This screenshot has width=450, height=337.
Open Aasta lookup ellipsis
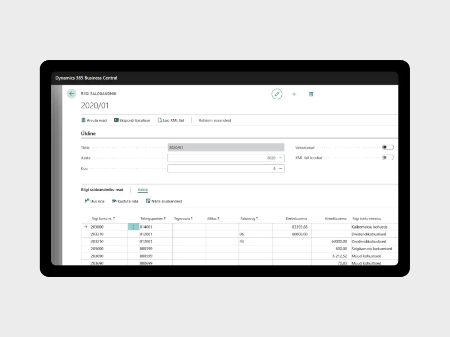click(280, 158)
